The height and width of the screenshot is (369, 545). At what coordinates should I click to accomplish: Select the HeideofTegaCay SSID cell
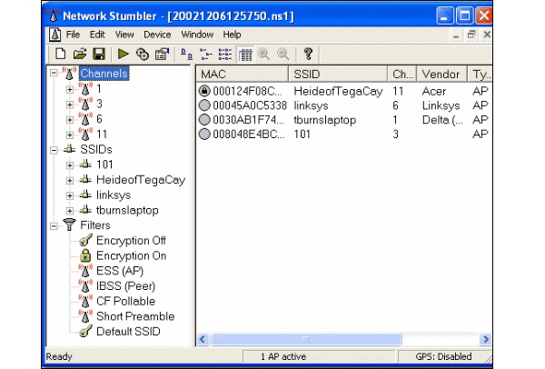click(338, 91)
